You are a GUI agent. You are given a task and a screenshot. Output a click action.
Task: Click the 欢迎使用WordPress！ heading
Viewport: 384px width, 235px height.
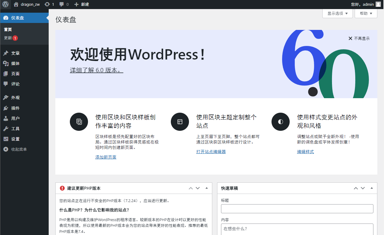138,55
